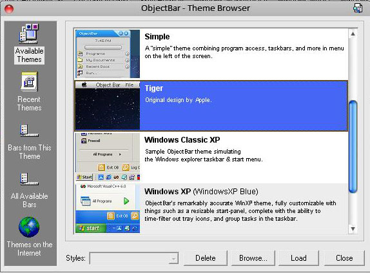Select the 'Simple' theme title
Image resolution: width=370 pixels, height=273 pixels.
click(x=157, y=37)
